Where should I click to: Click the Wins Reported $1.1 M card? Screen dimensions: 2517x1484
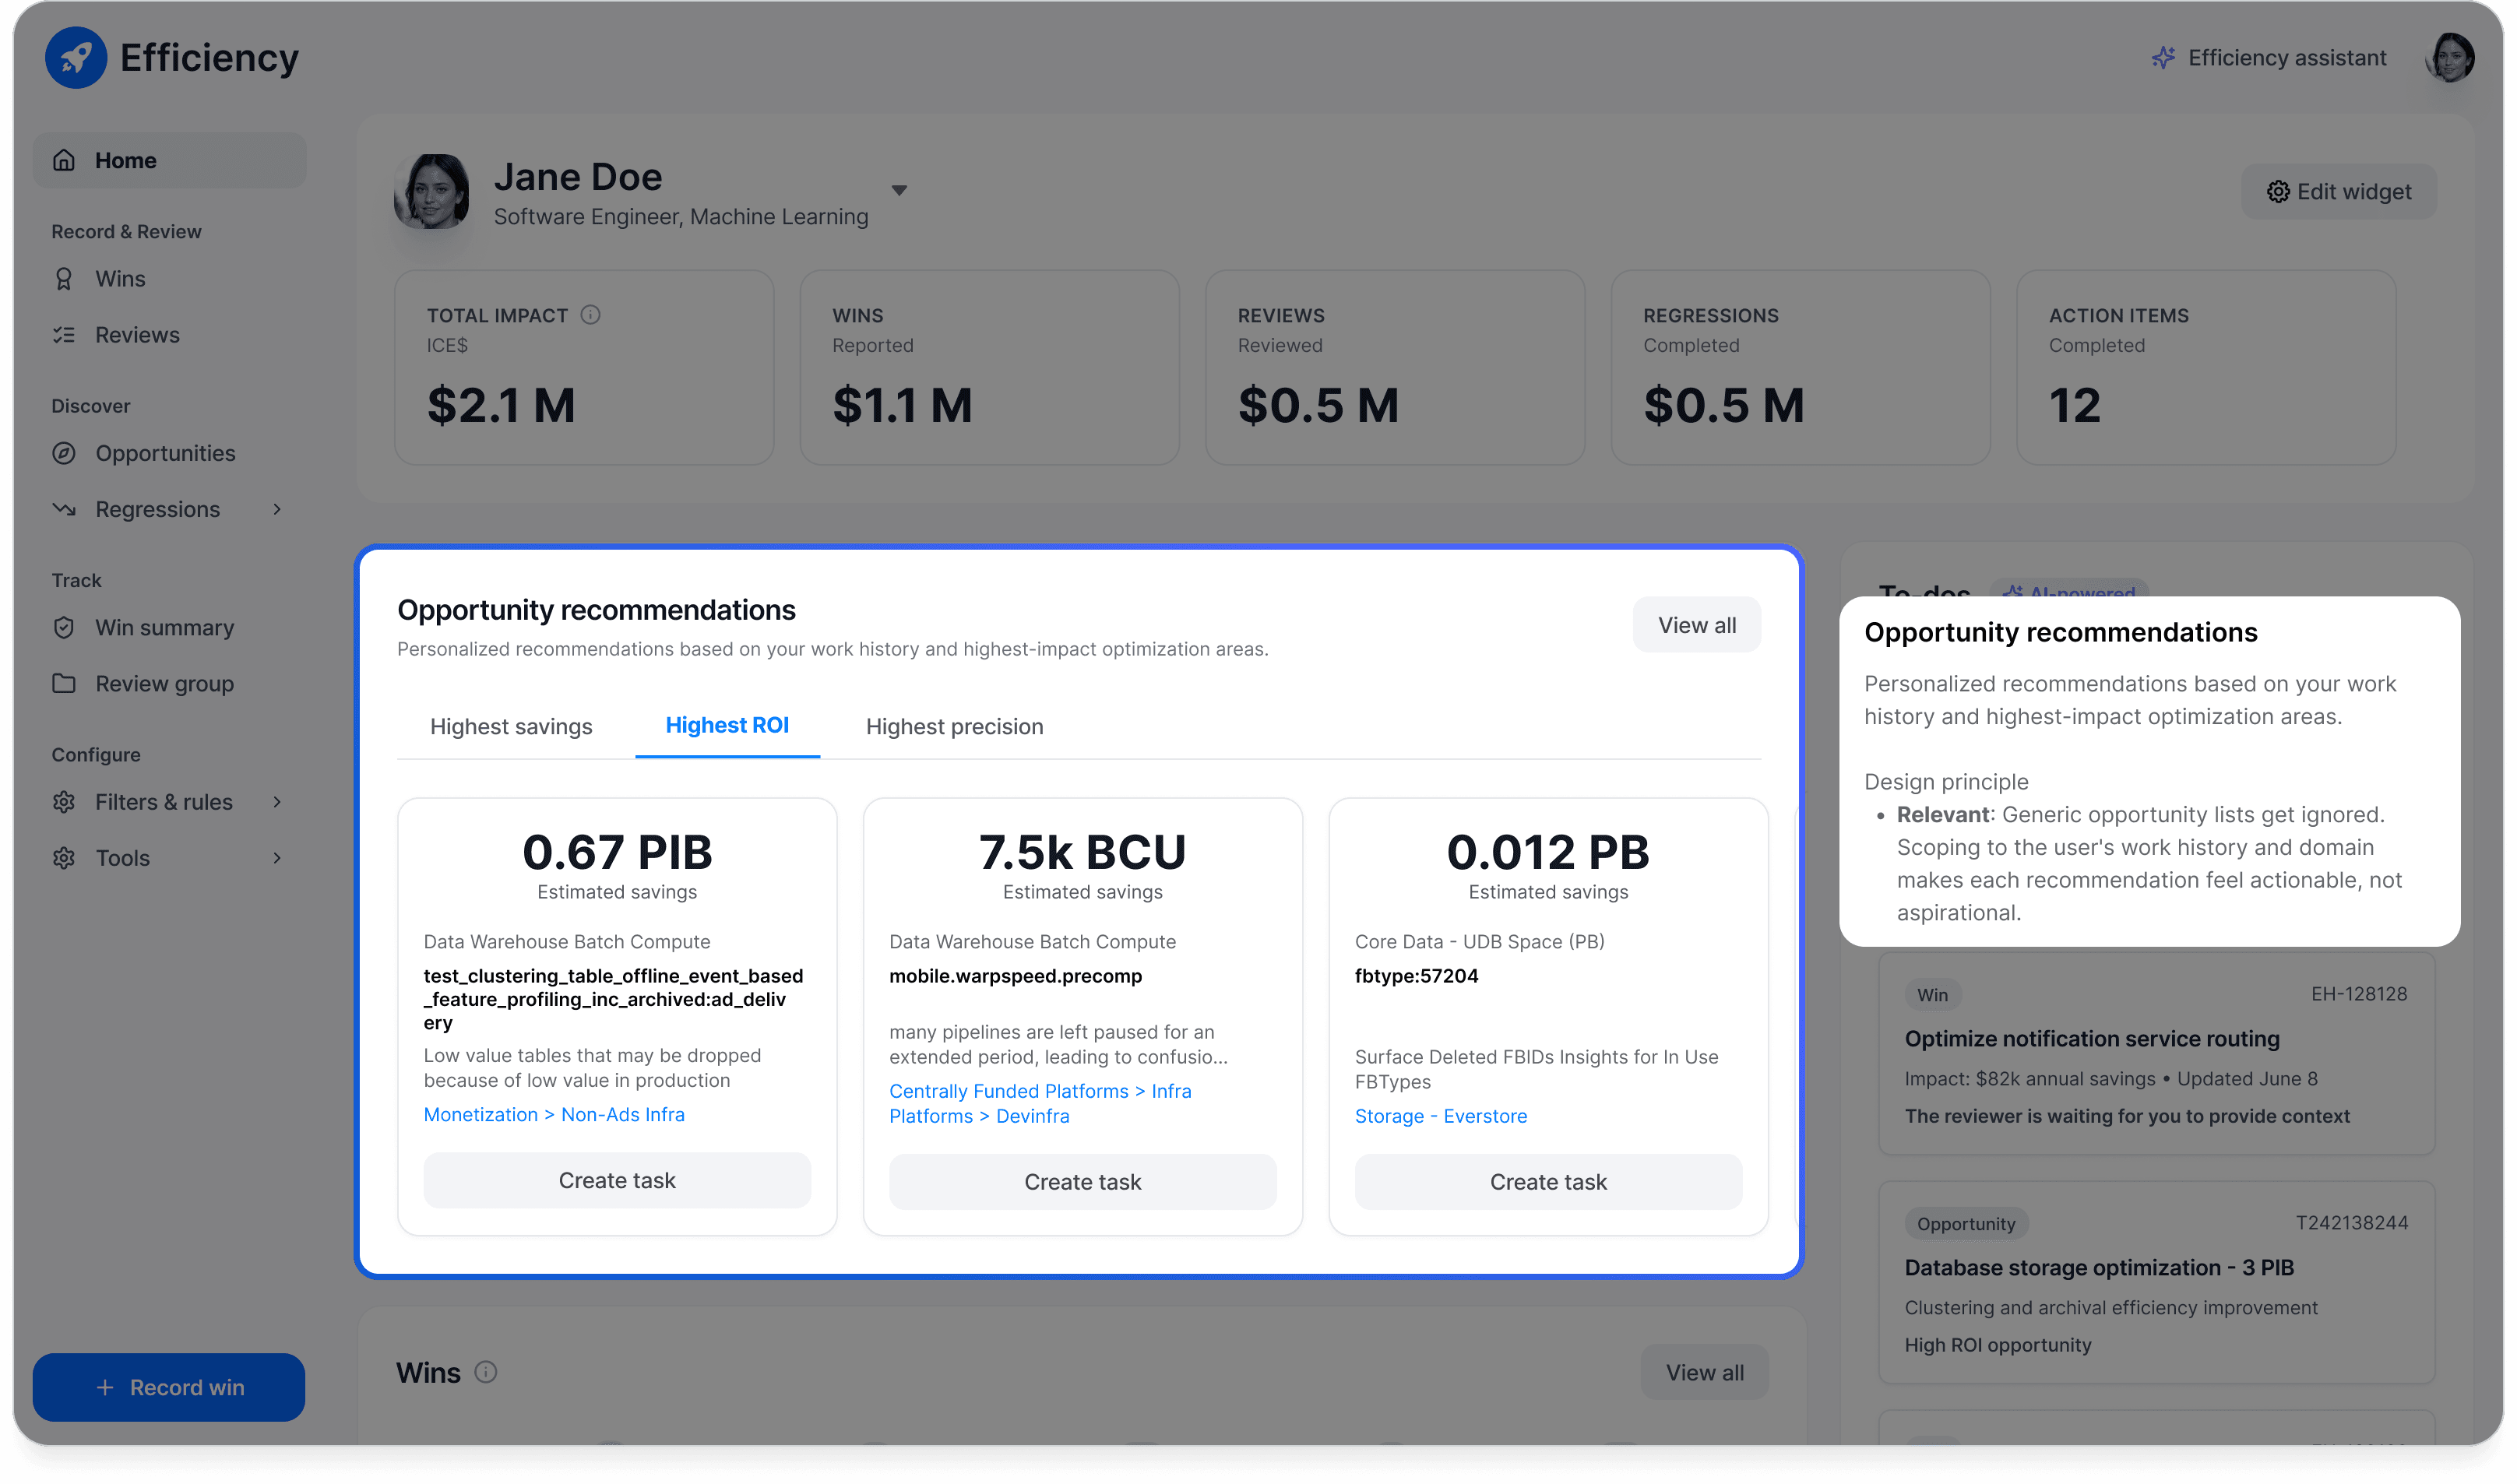point(989,367)
